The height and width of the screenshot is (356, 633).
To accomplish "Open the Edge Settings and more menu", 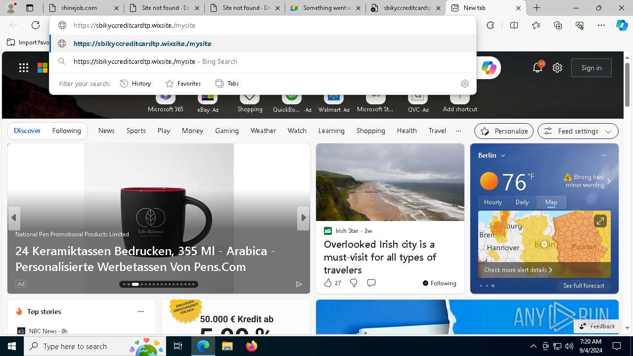I will (x=601, y=25).
